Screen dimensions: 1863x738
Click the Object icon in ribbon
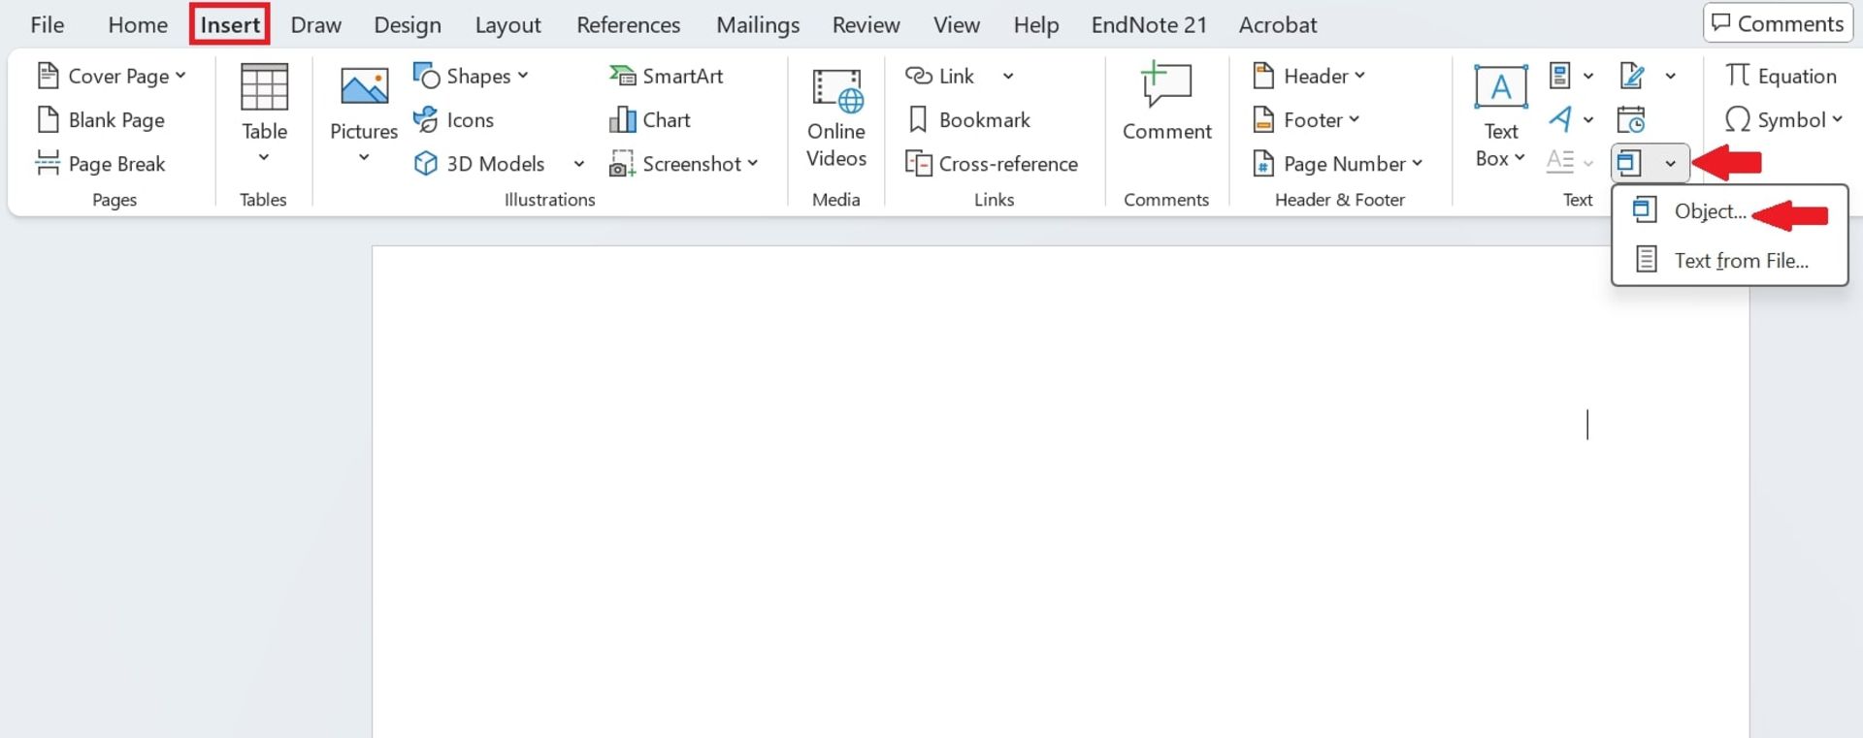point(1630,164)
